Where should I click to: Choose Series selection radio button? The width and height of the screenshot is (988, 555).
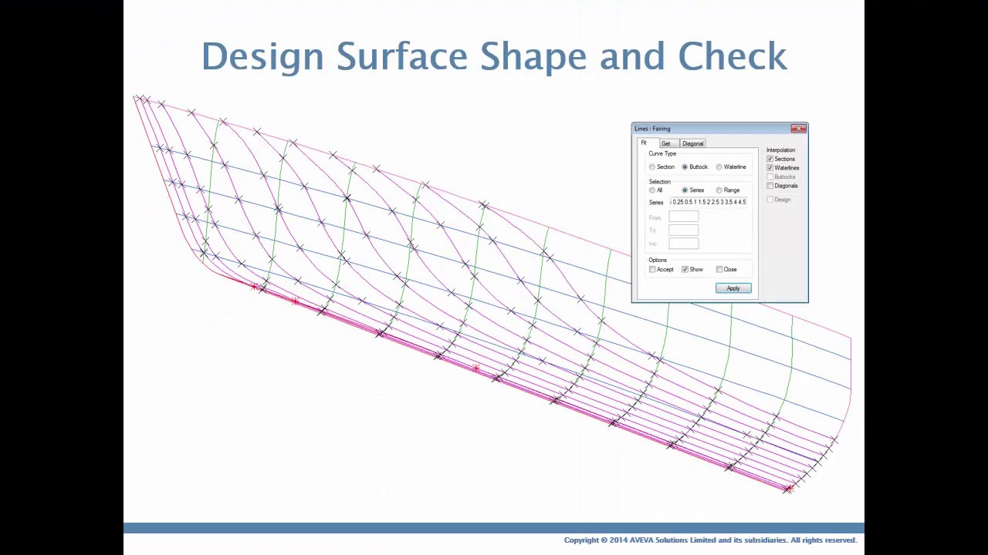[x=685, y=190]
